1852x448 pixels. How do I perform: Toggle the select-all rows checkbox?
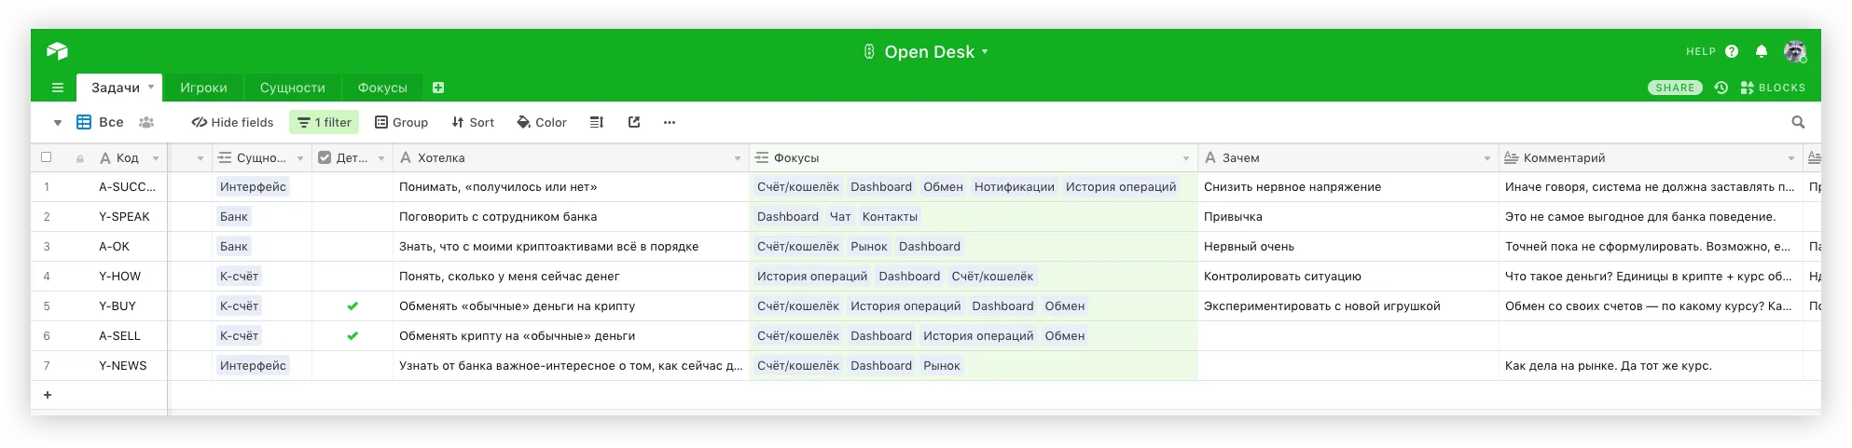(47, 157)
